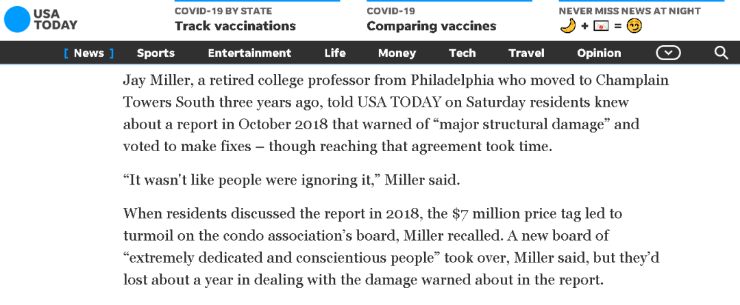Open the Travel section
Image resolution: width=740 pixels, height=305 pixels.
point(526,53)
